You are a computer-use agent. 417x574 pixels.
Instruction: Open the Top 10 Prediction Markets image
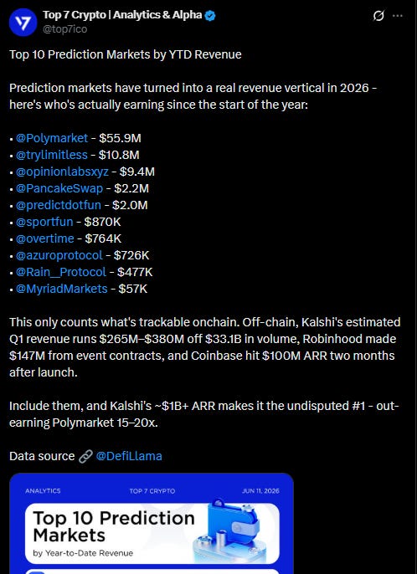[x=152, y=524]
